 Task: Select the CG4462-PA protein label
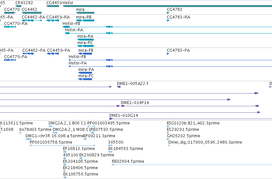point(34,50)
